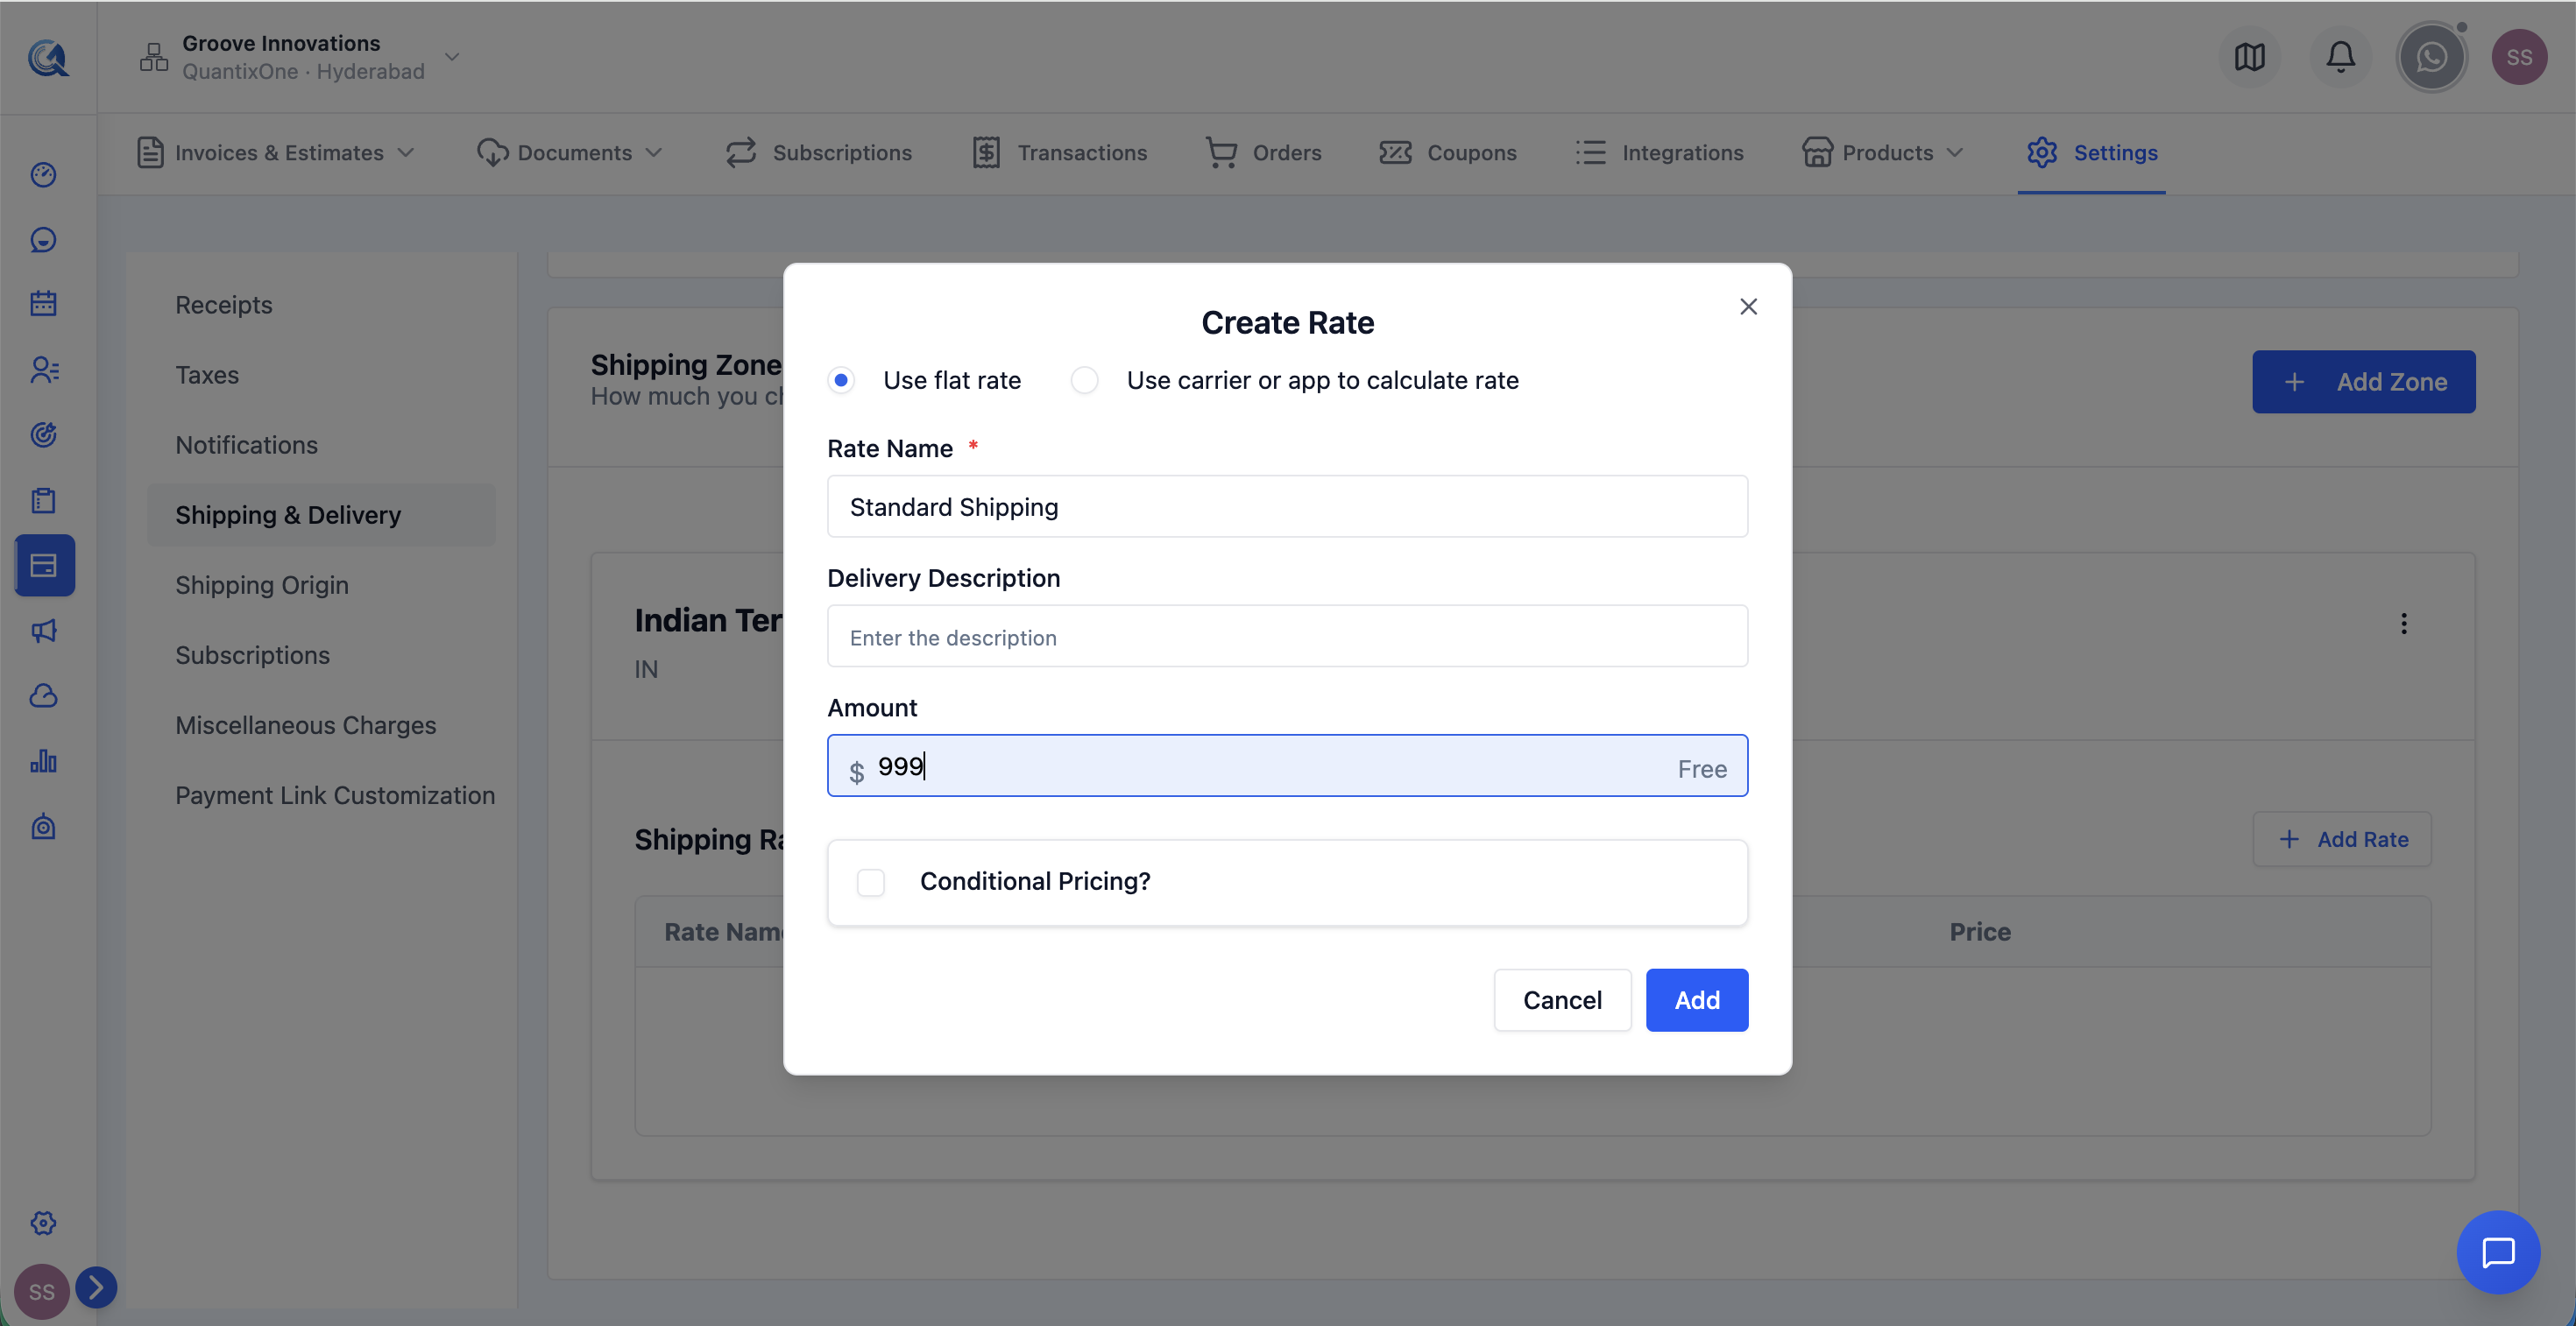Viewport: 2576px width, 1326px height.
Task: Open the Transactions tab
Action: pos(1060,153)
